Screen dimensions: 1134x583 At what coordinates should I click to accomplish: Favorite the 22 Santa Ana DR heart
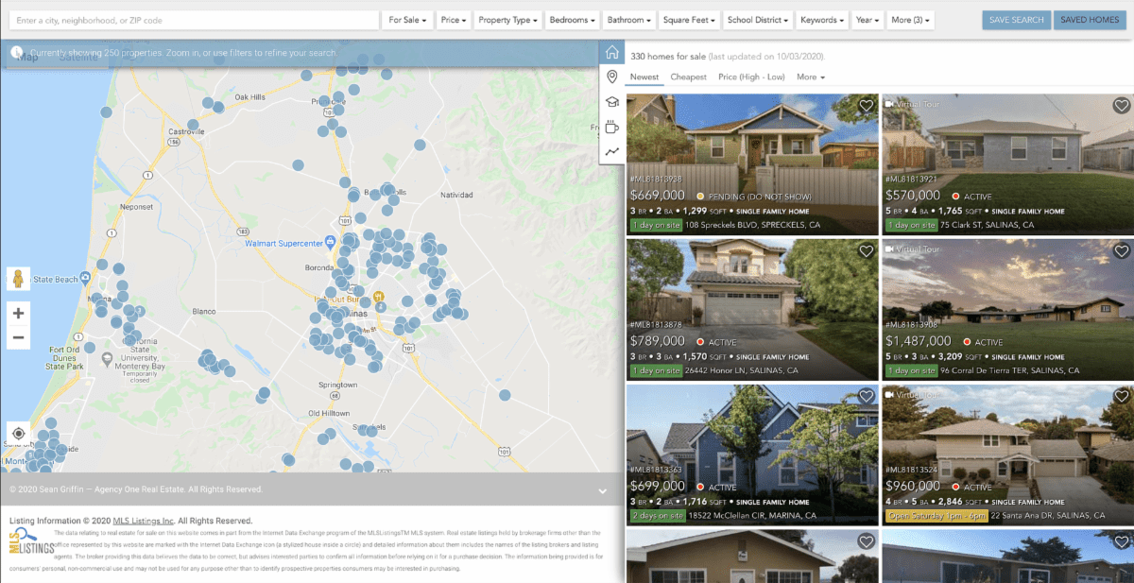[1121, 396]
